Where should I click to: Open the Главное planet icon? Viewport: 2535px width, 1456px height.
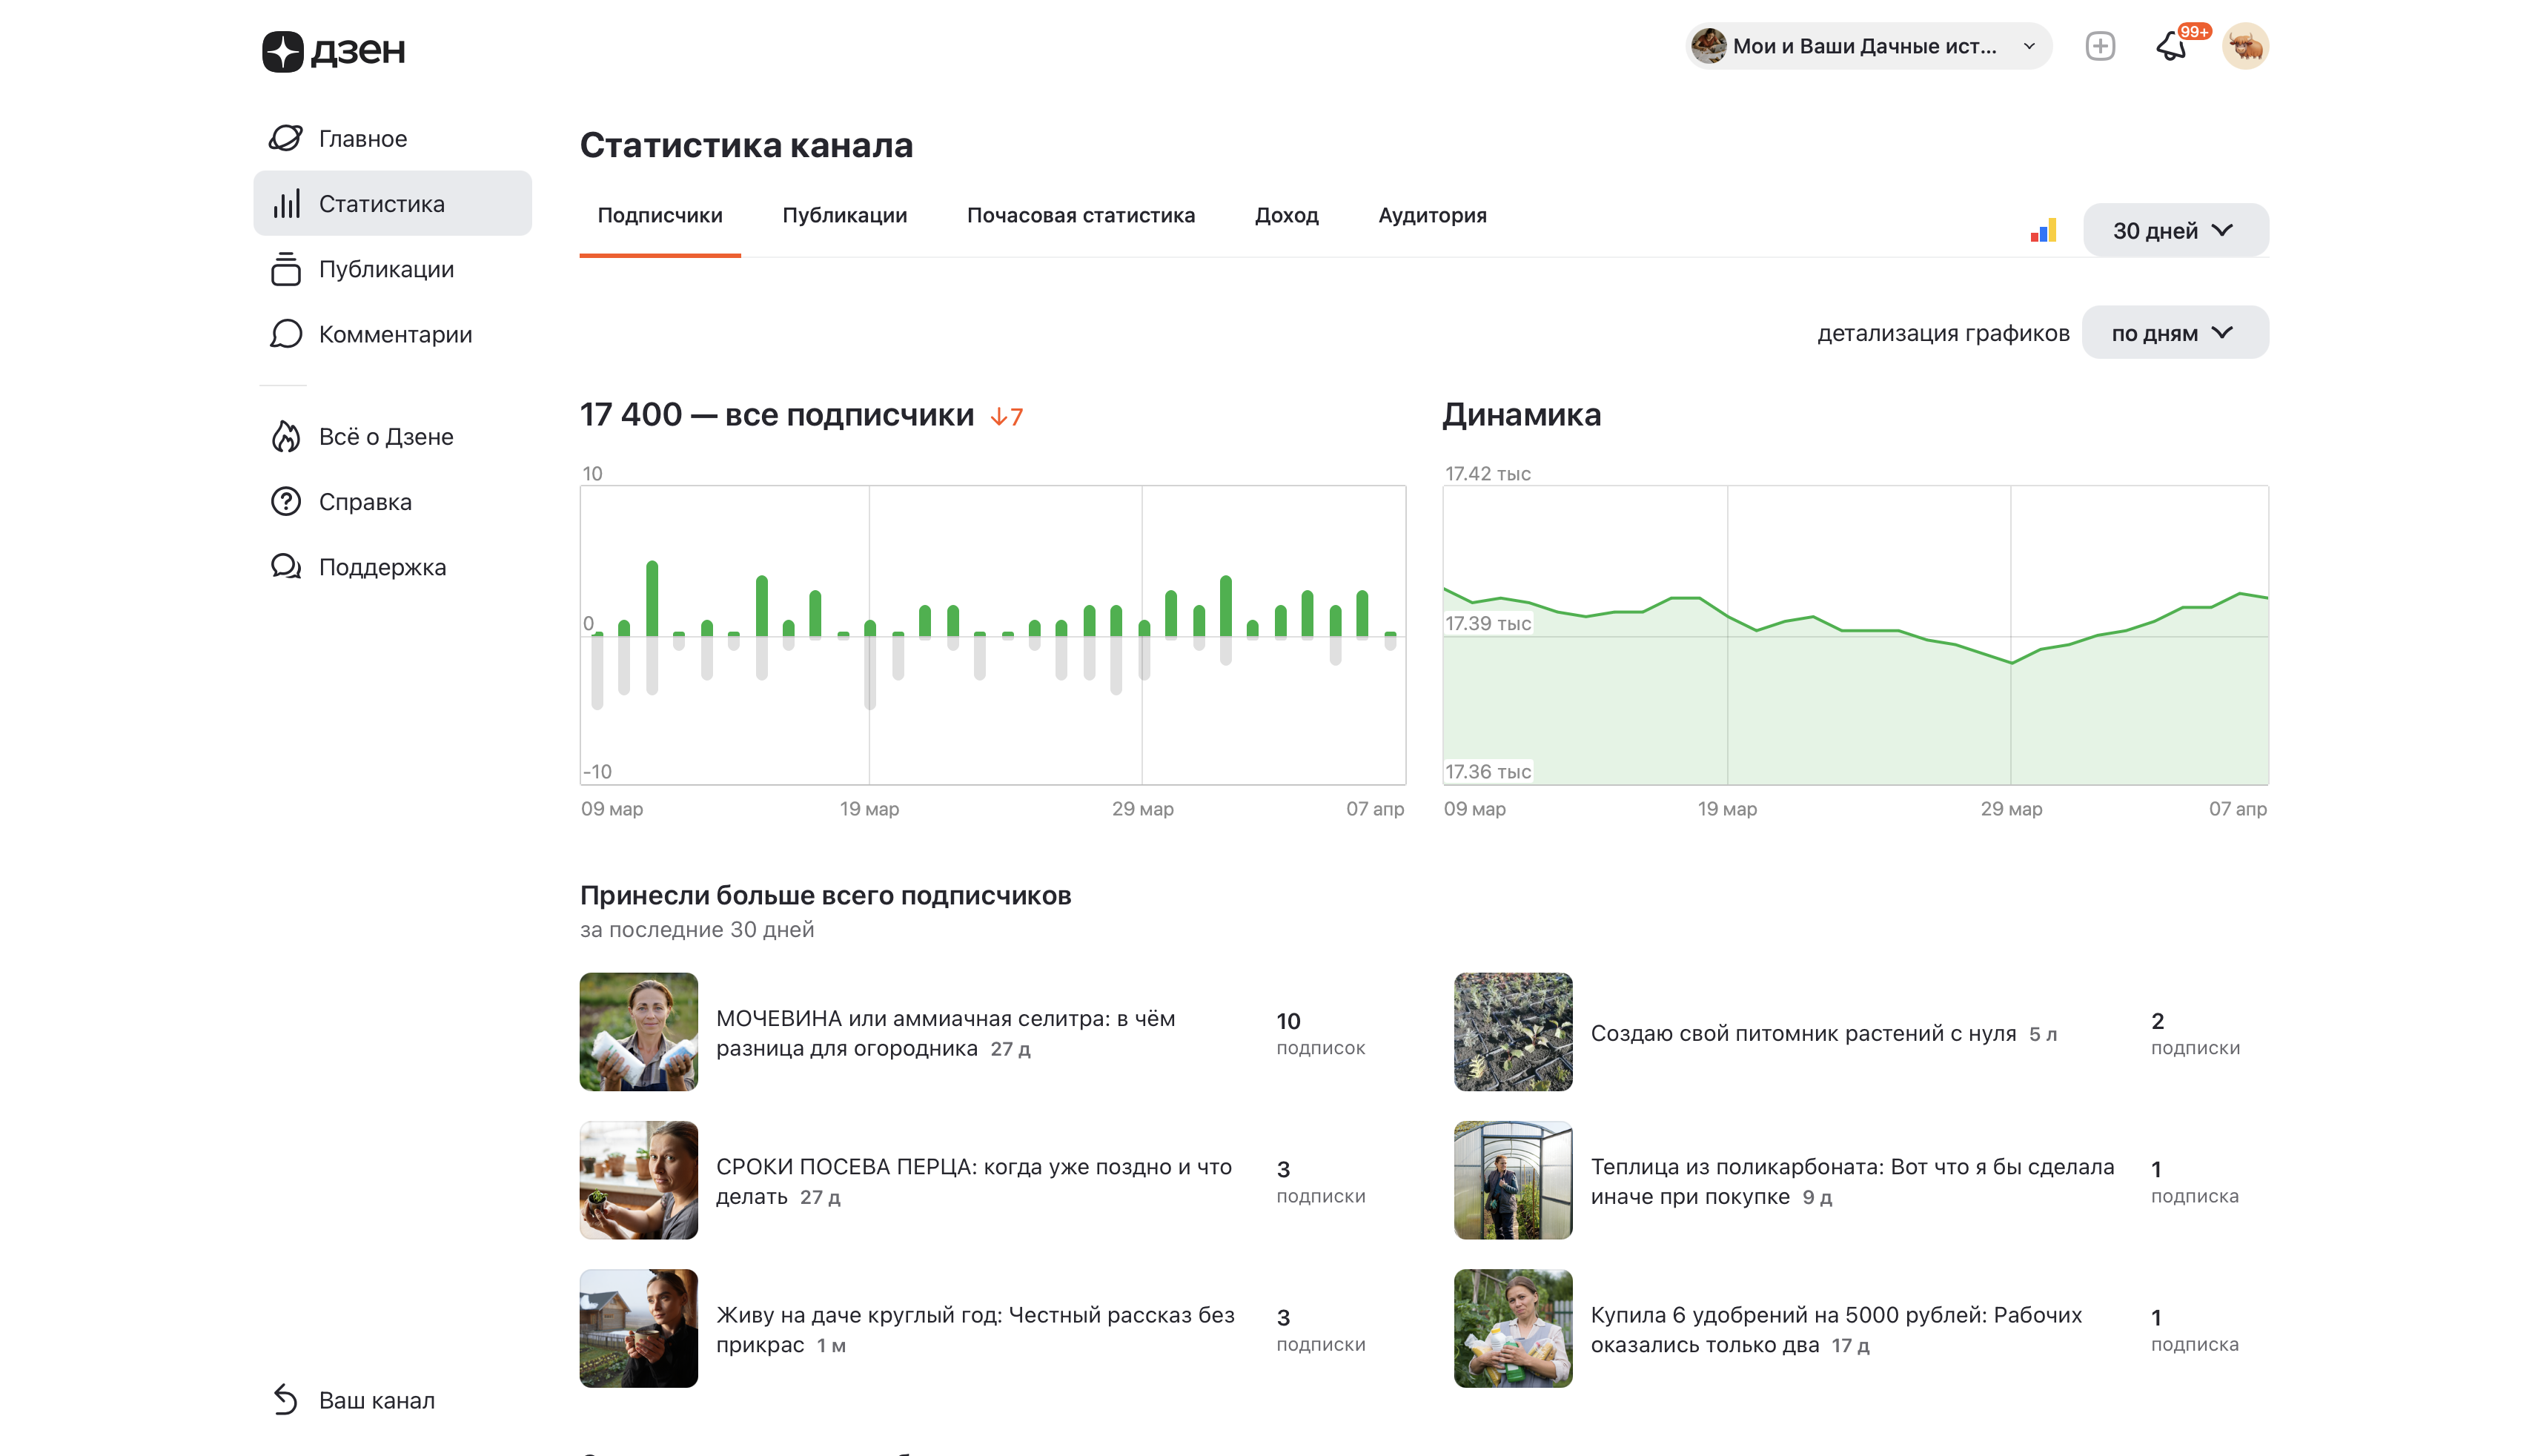tap(286, 138)
